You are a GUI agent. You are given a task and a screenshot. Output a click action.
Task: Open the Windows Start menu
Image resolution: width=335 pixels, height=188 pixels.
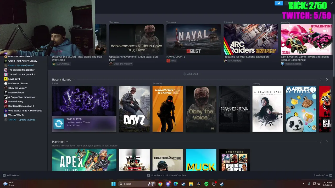click(113, 184)
